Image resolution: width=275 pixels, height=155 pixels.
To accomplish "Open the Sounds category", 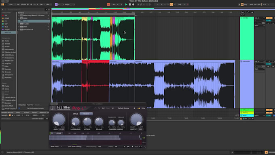I will click(x=7, y=44).
